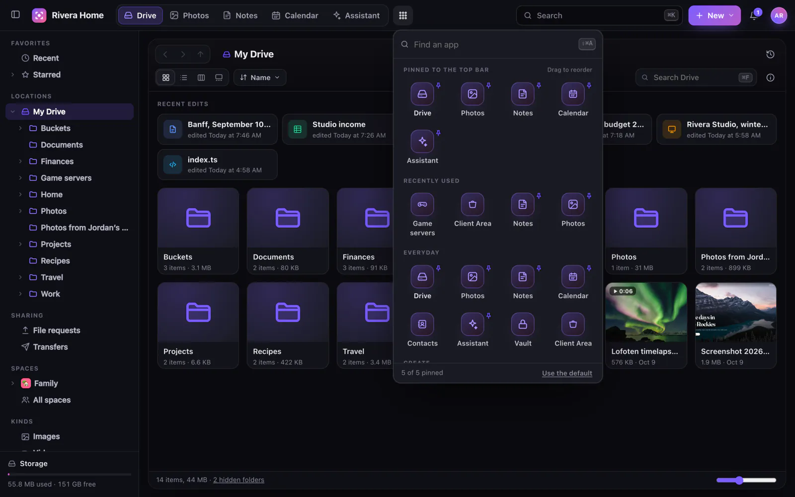Expand the Family space
This screenshot has height=497, width=795.
12,384
